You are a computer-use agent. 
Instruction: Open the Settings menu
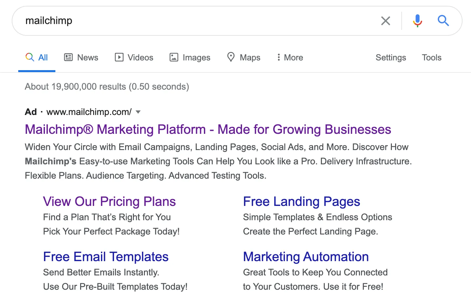click(x=391, y=57)
